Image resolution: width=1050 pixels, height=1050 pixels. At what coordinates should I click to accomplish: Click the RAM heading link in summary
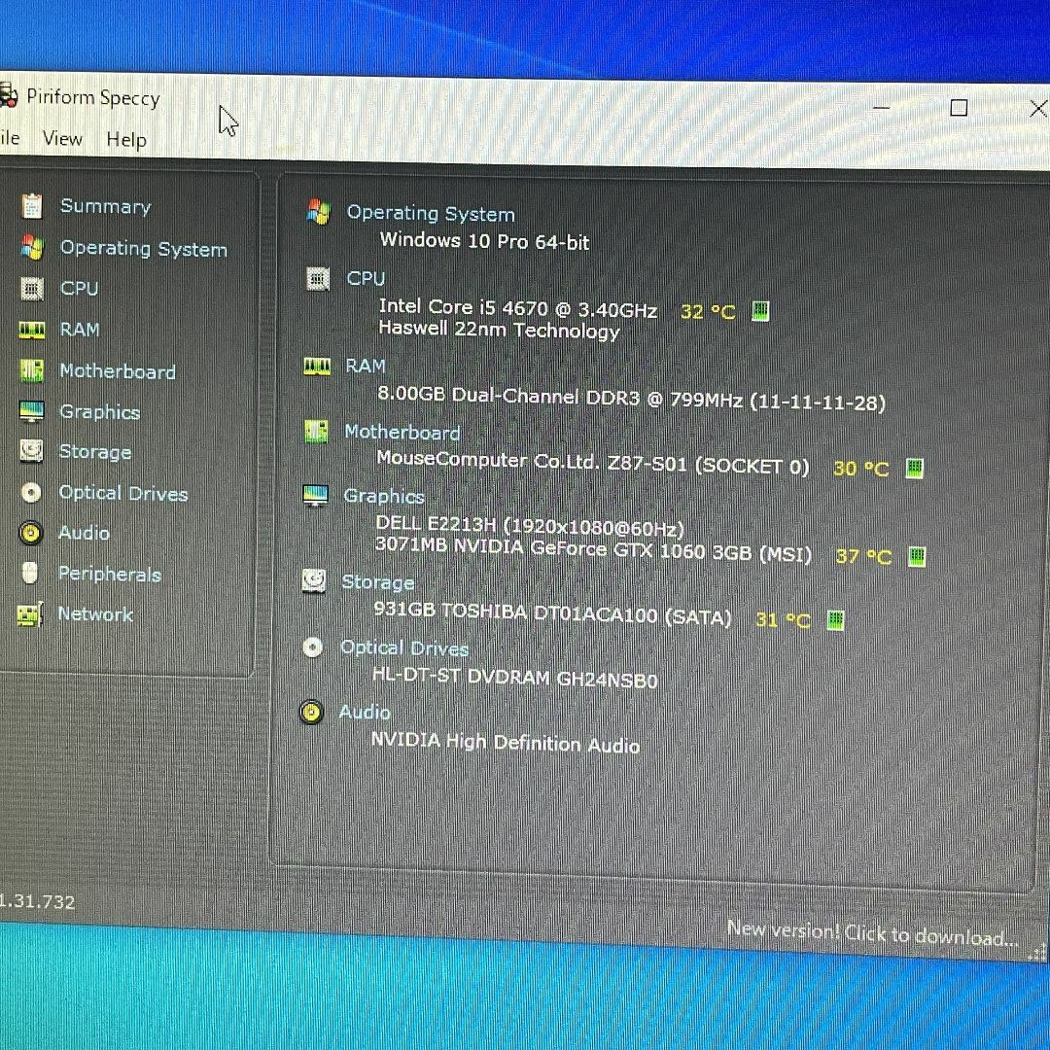pos(366,367)
